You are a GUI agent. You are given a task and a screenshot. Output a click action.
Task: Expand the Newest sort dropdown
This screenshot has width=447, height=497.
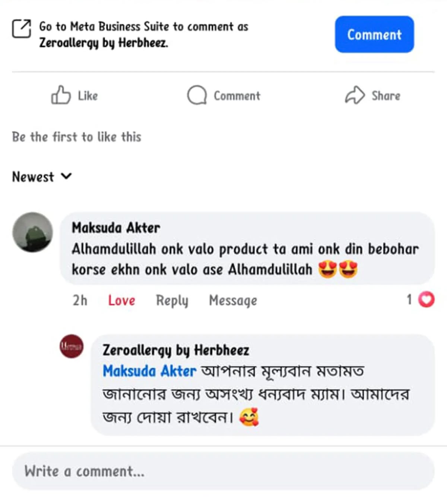pyautogui.click(x=42, y=177)
